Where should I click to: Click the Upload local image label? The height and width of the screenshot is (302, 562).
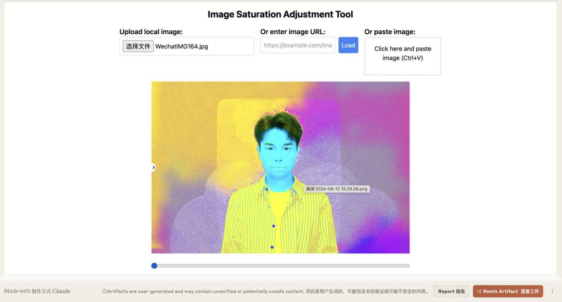[x=151, y=32]
